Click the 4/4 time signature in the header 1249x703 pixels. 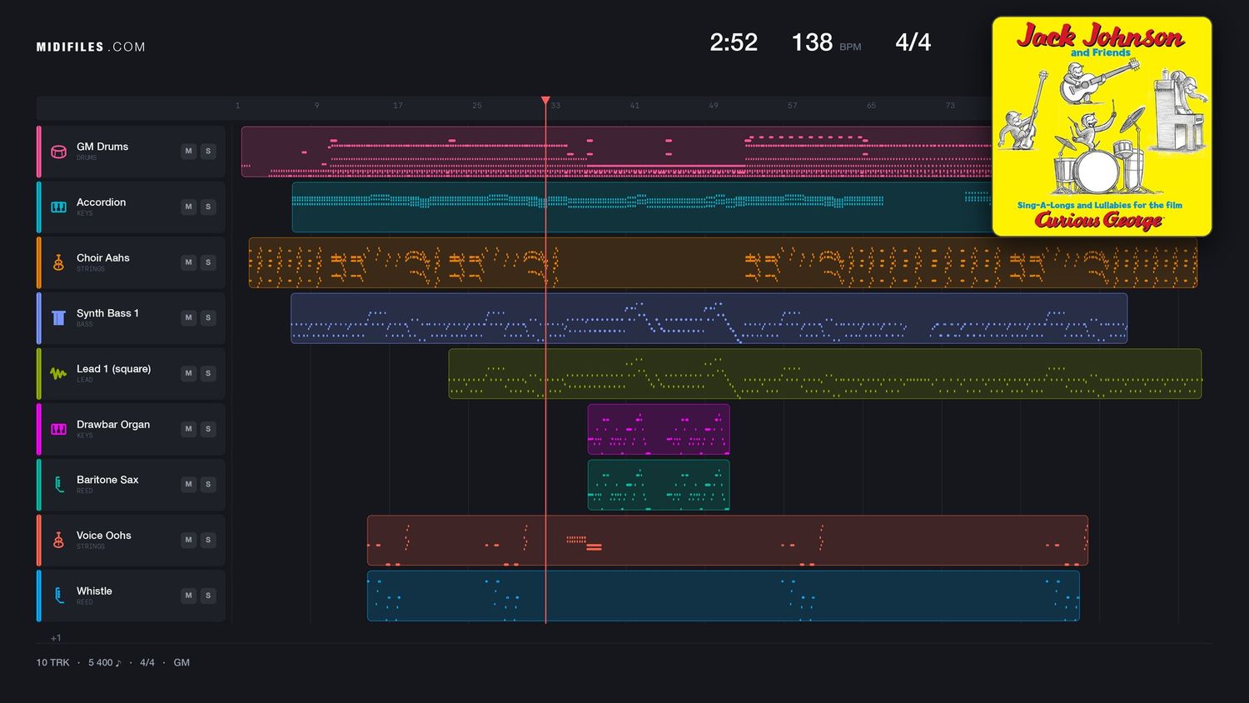point(913,42)
